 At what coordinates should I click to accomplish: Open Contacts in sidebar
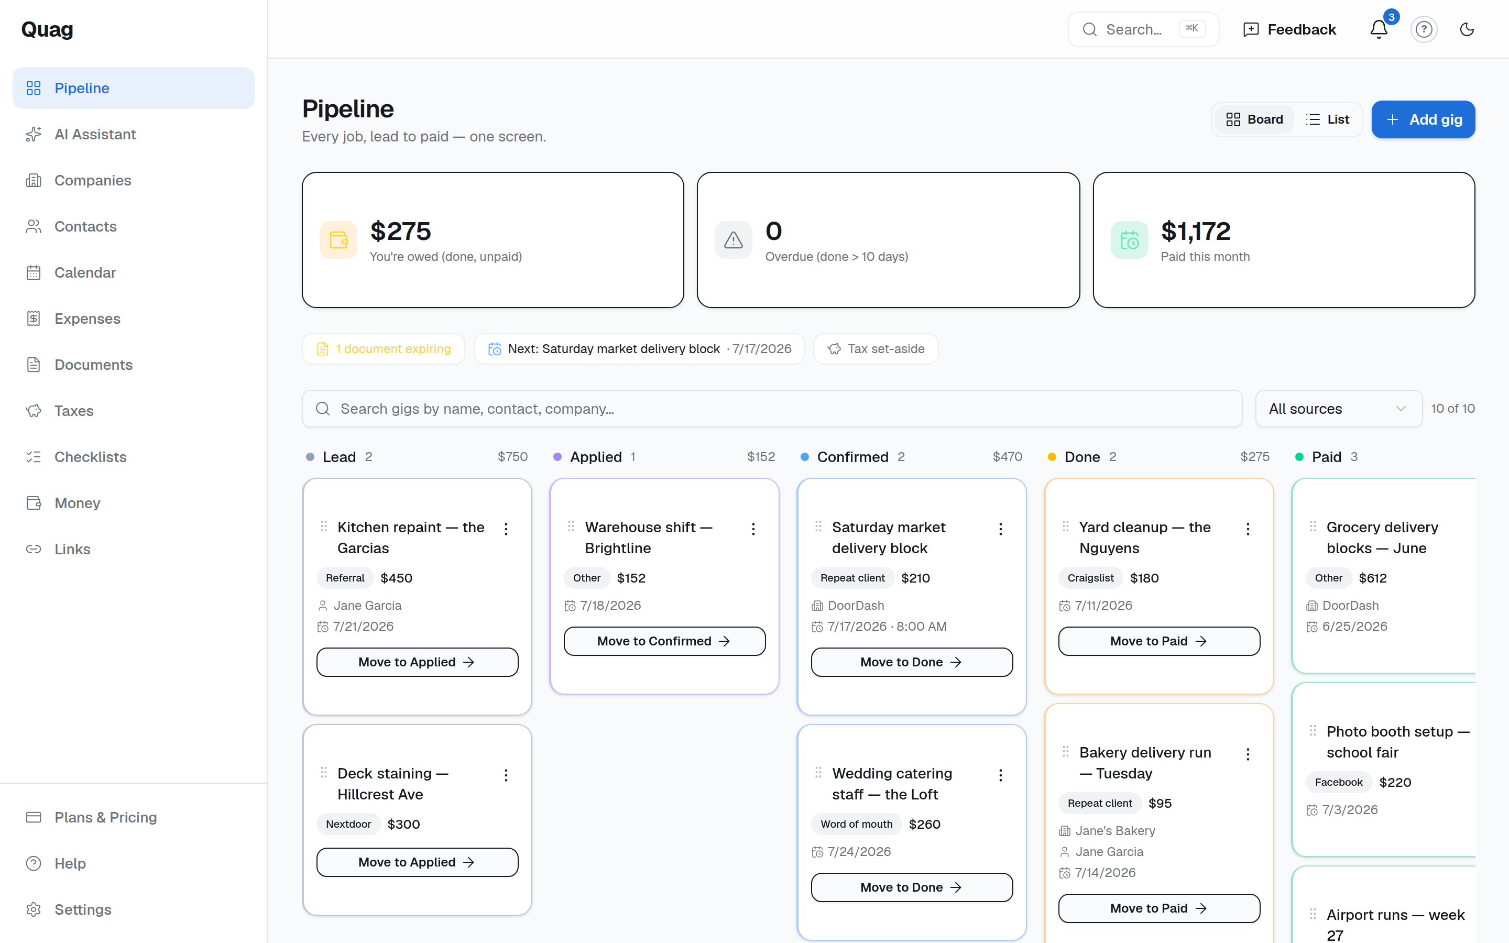point(134,226)
